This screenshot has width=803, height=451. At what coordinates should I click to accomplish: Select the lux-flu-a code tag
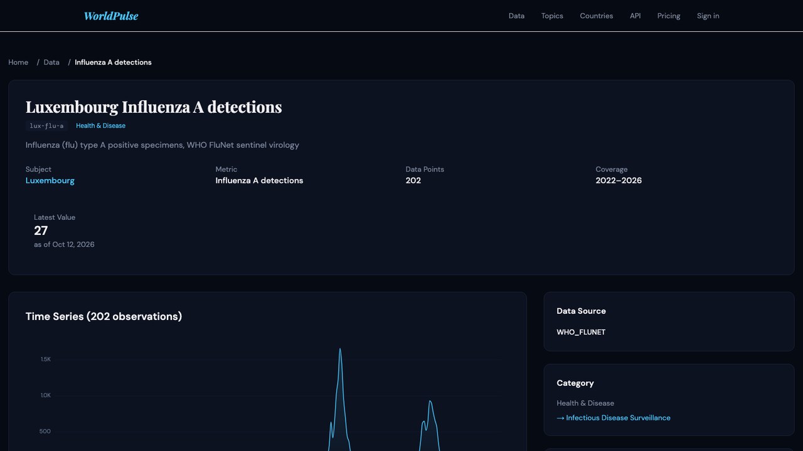(x=46, y=126)
